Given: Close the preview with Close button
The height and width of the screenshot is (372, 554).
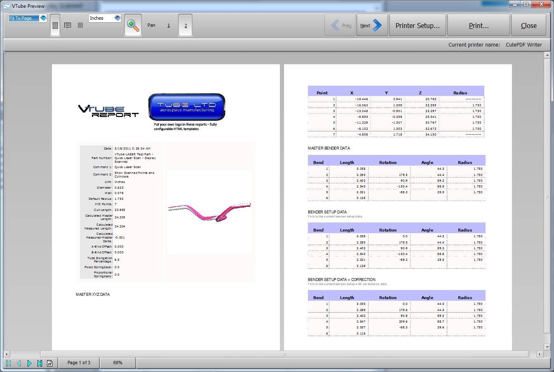Looking at the screenshot, I should click(x=528, y=26).
